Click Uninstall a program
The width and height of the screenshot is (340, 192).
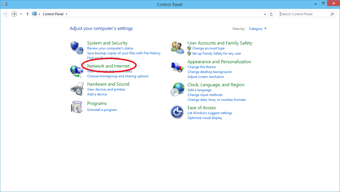coord(102,110)
